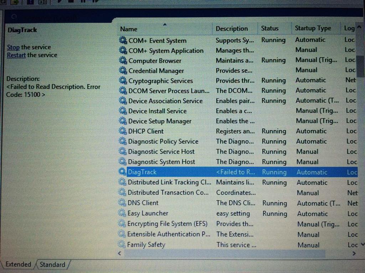365x273 pixels.
Task: Select the Distributed Link Tracking Client icon
Action: click(x=122, y=182)
